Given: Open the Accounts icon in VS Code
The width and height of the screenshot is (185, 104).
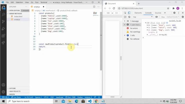Looking at the screenshot, I should click(x=3, y=85).
